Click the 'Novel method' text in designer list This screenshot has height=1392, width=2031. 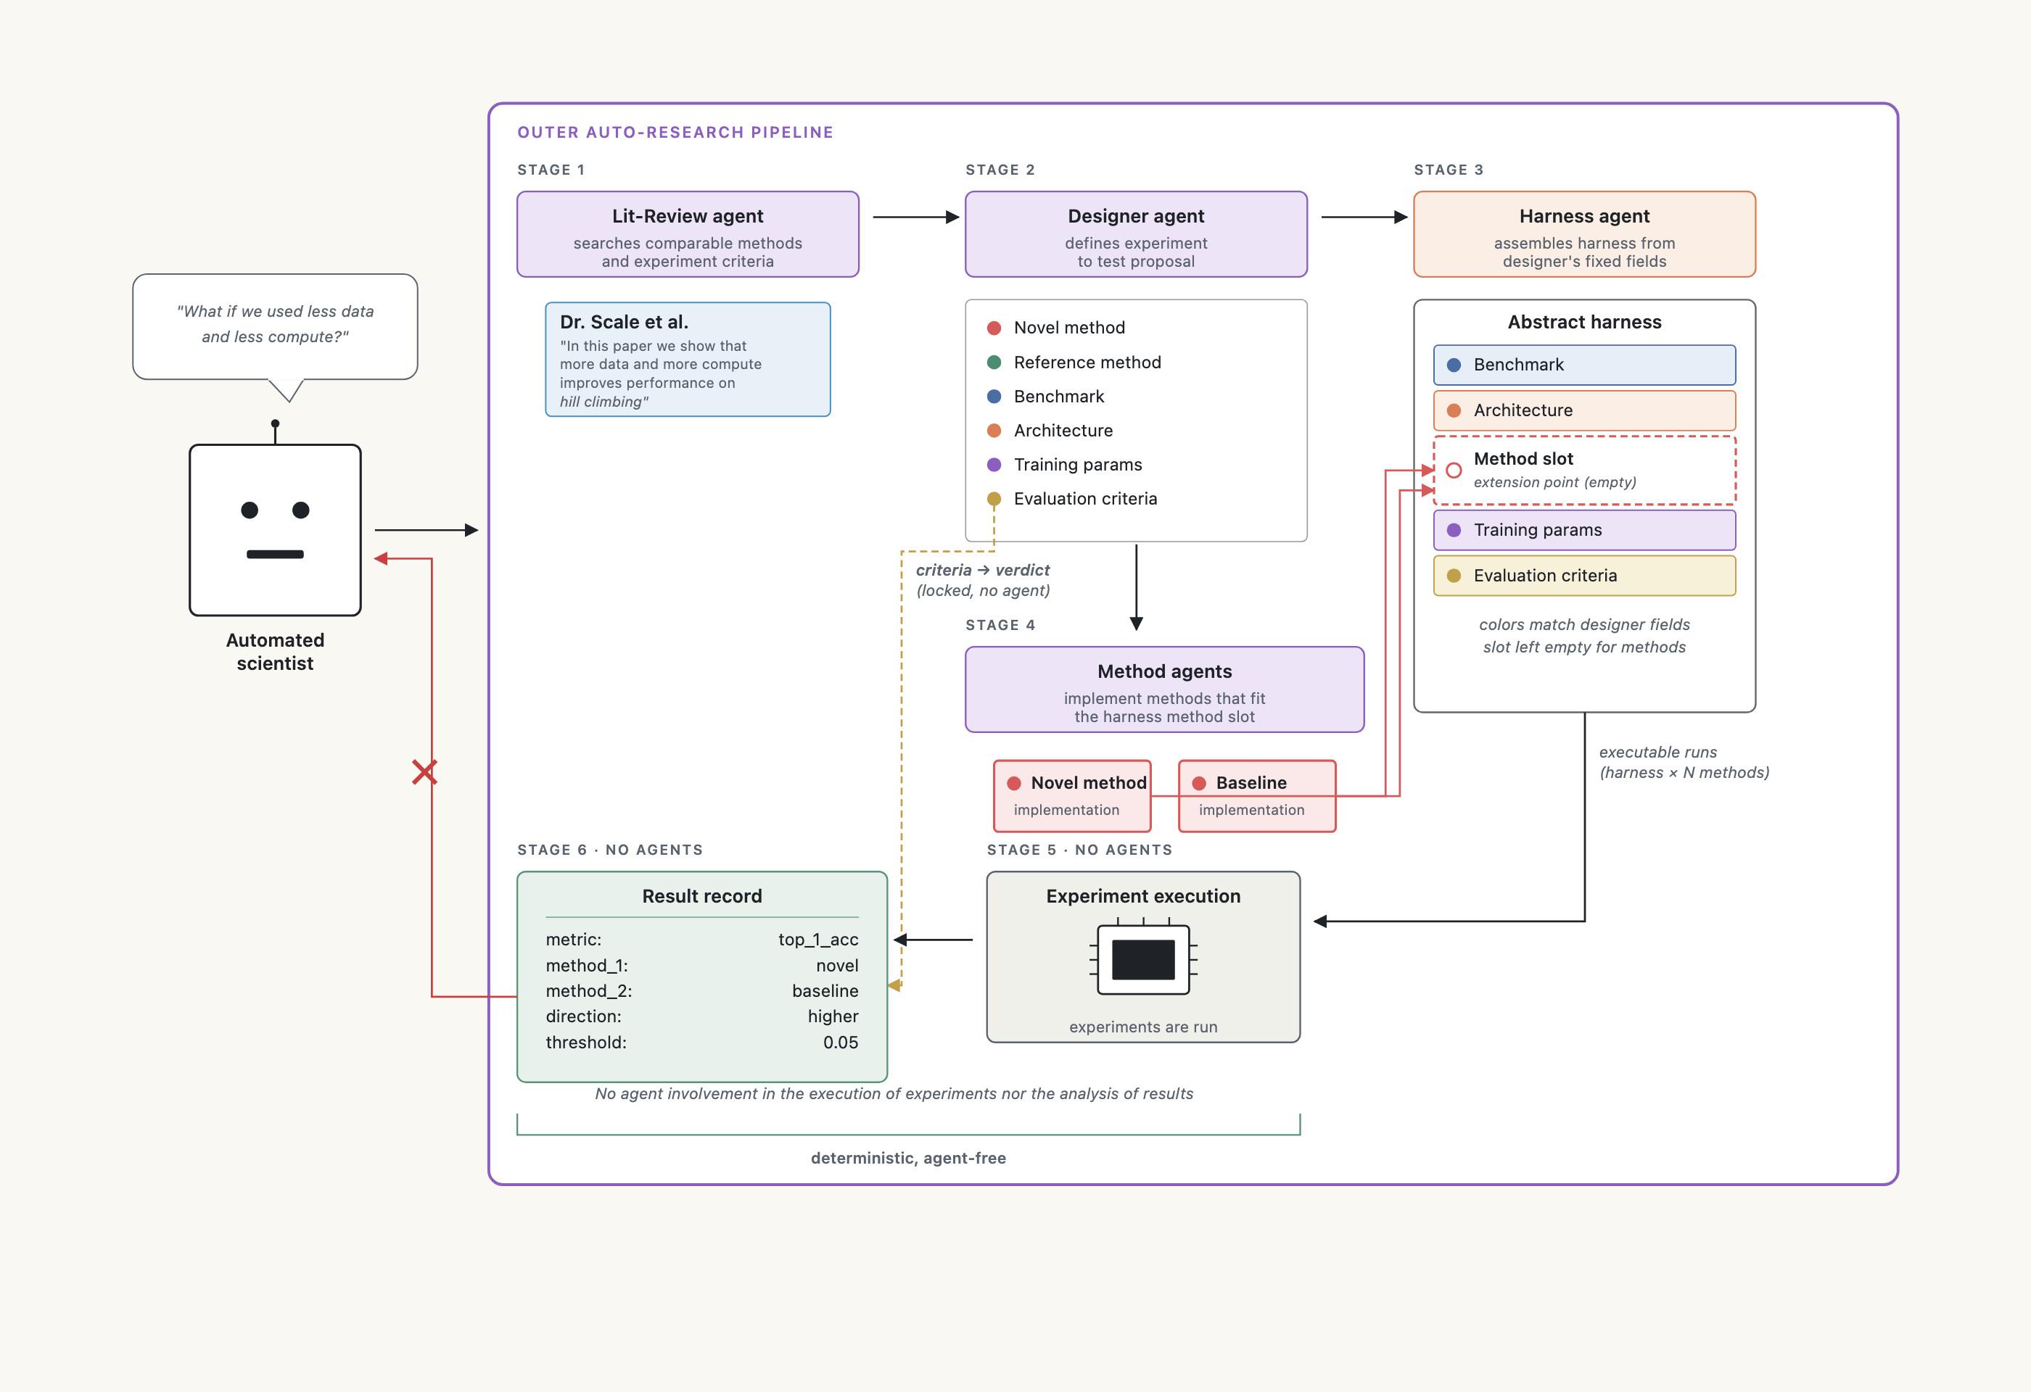point(1068,328)
